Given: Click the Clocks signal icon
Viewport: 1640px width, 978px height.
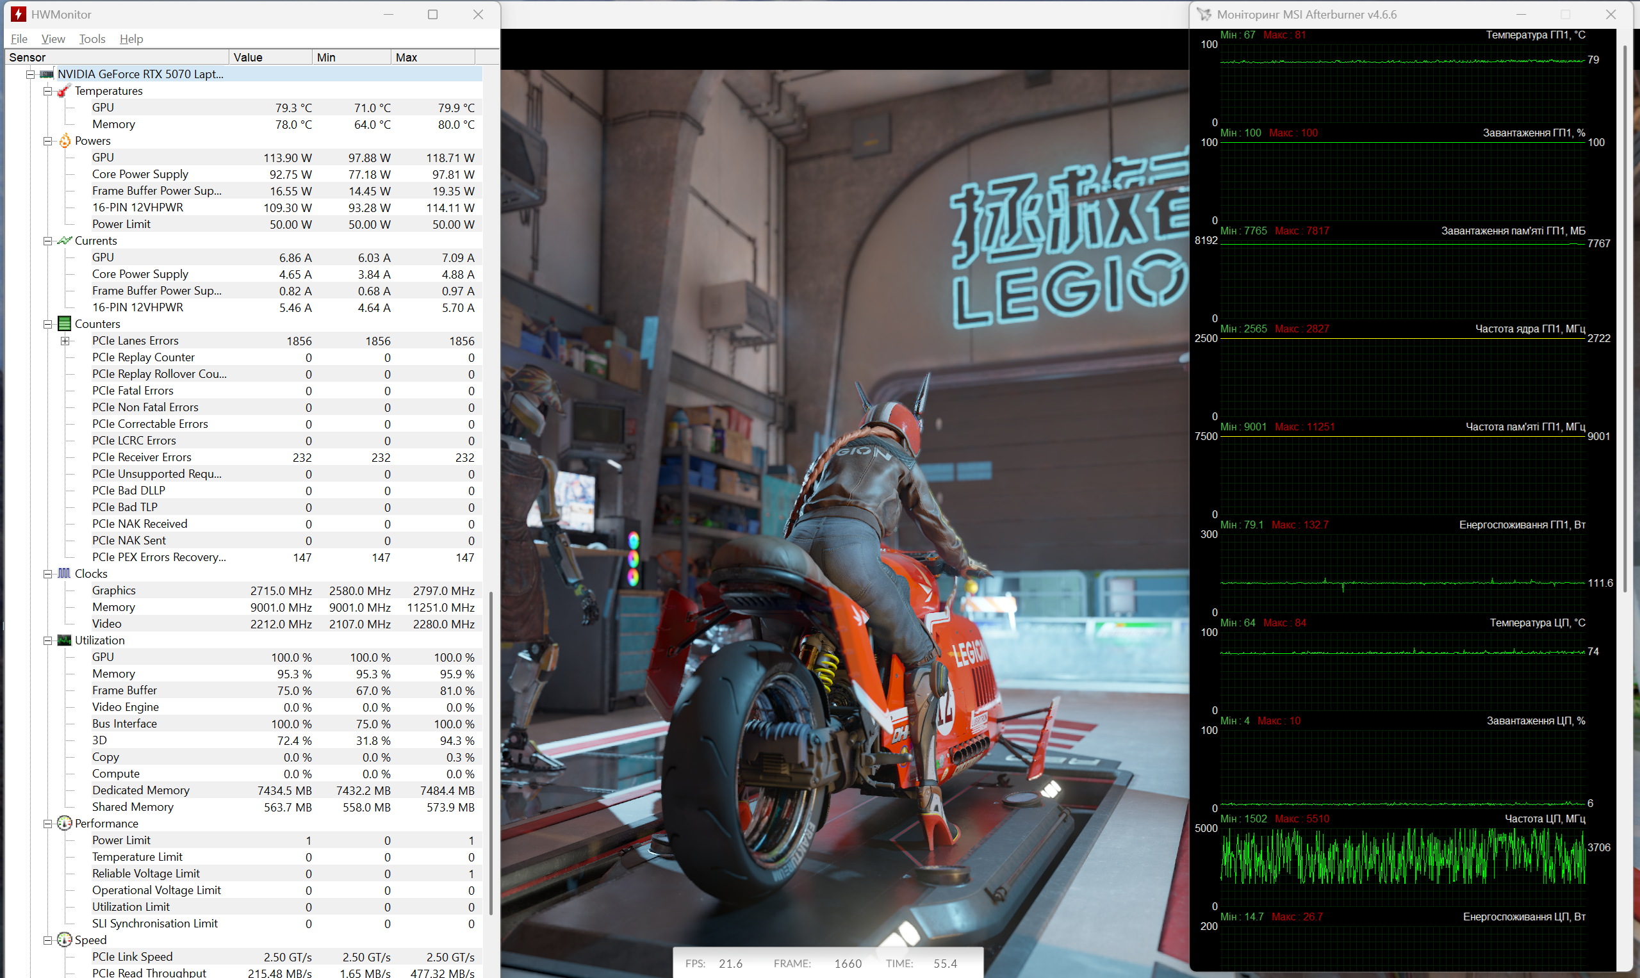Looking at the screenshot, I should pos(64,573).
